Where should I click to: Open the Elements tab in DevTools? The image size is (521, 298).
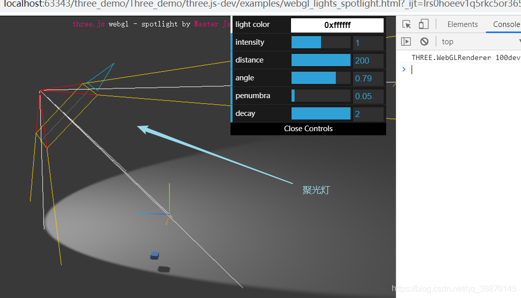[462, 24]
